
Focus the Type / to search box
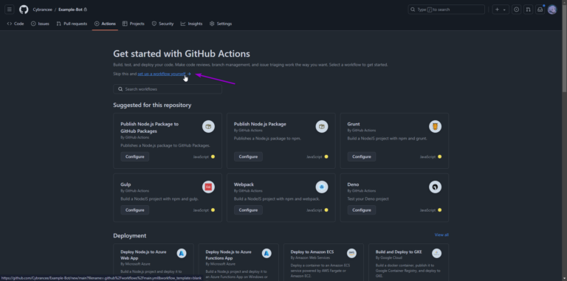click(446, 10)
